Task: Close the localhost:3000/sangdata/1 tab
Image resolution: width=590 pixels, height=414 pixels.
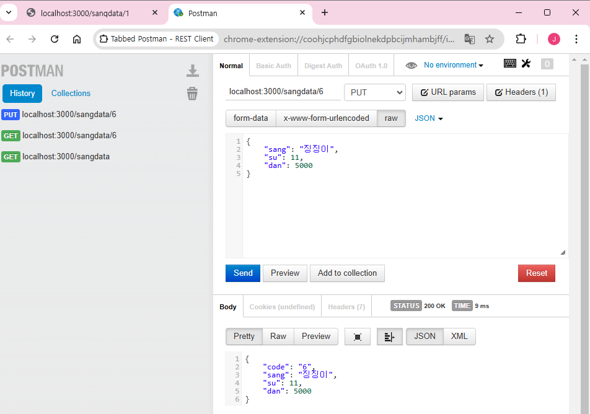Action: click(x=155, y=13)
